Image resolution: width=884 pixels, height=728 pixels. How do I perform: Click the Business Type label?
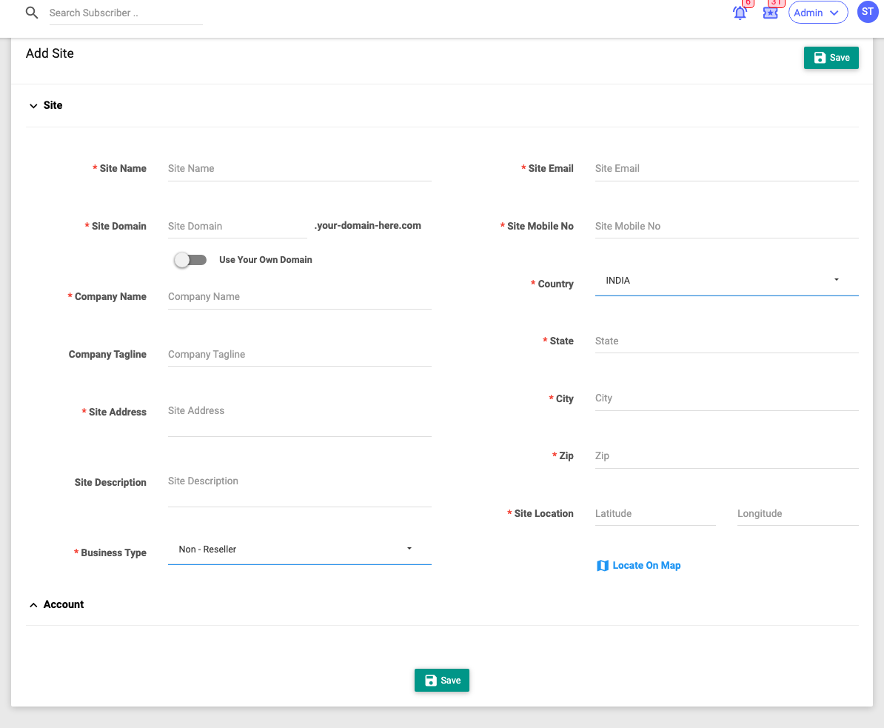113,552
